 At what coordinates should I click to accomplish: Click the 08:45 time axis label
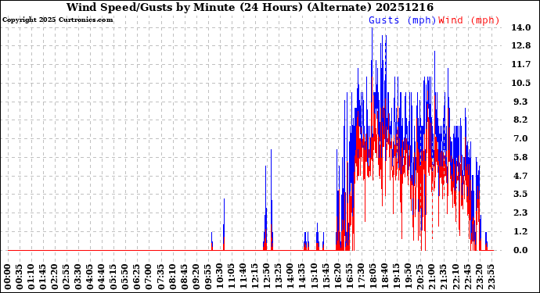(184, 277)
